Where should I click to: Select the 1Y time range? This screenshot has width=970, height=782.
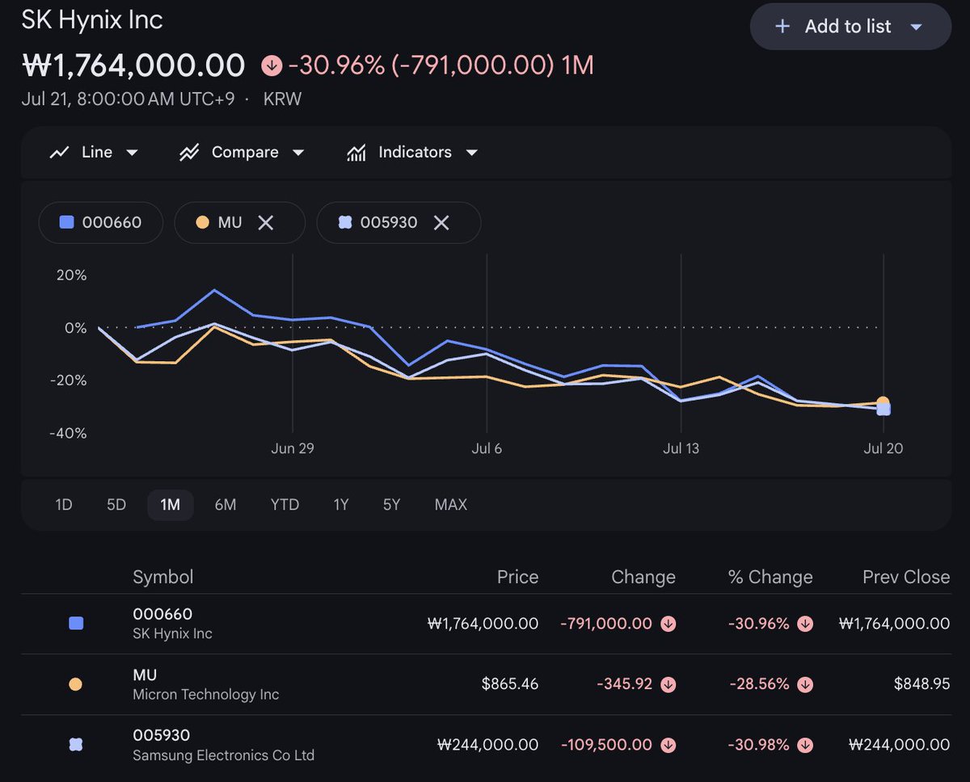(x=341, y=505)
